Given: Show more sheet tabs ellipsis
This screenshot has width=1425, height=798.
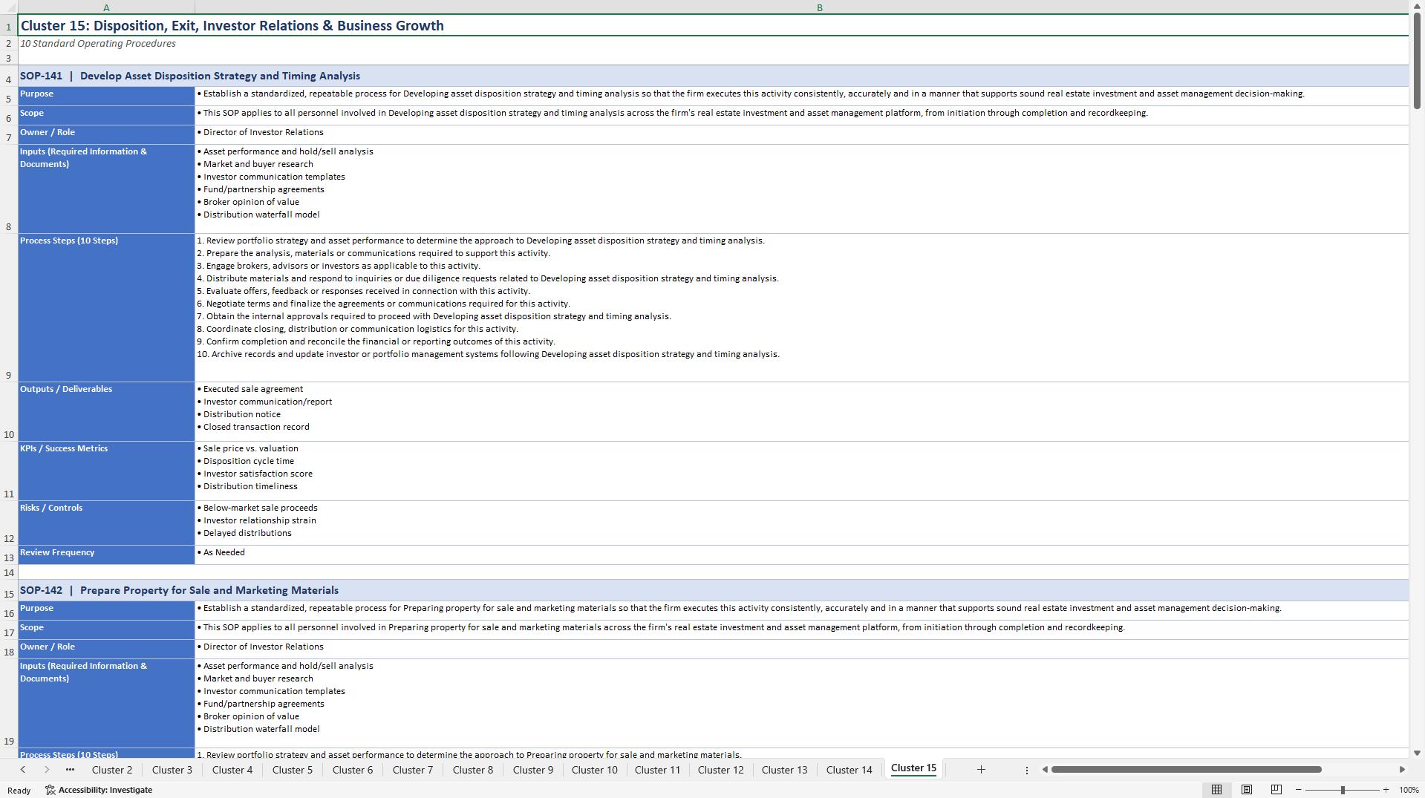Looking at the screenshot, I should (70, 770).
